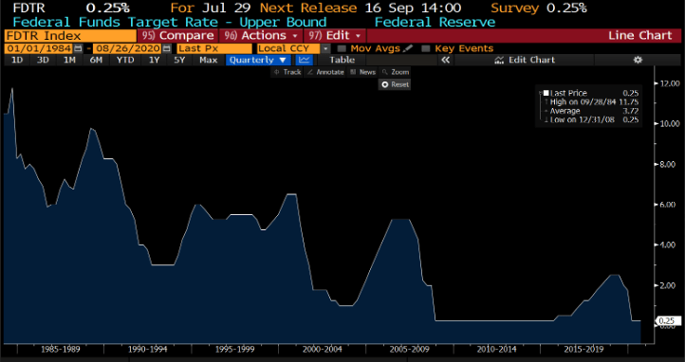Click the High on 09/28/84 legend row

click(591, 102)
